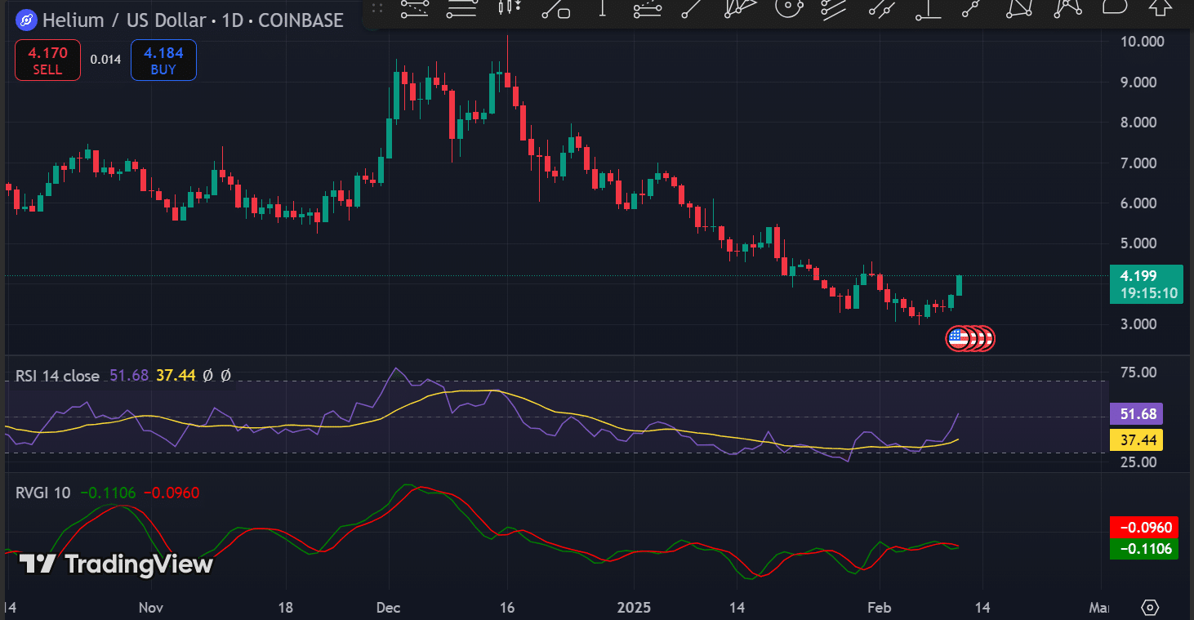Click the purple 51.68 RSI value label
1194x620 pixels.
click(1136, 414)
